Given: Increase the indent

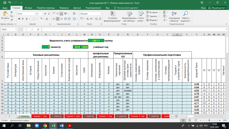Looking at the screenshot, I should click(x=69, y=19).
